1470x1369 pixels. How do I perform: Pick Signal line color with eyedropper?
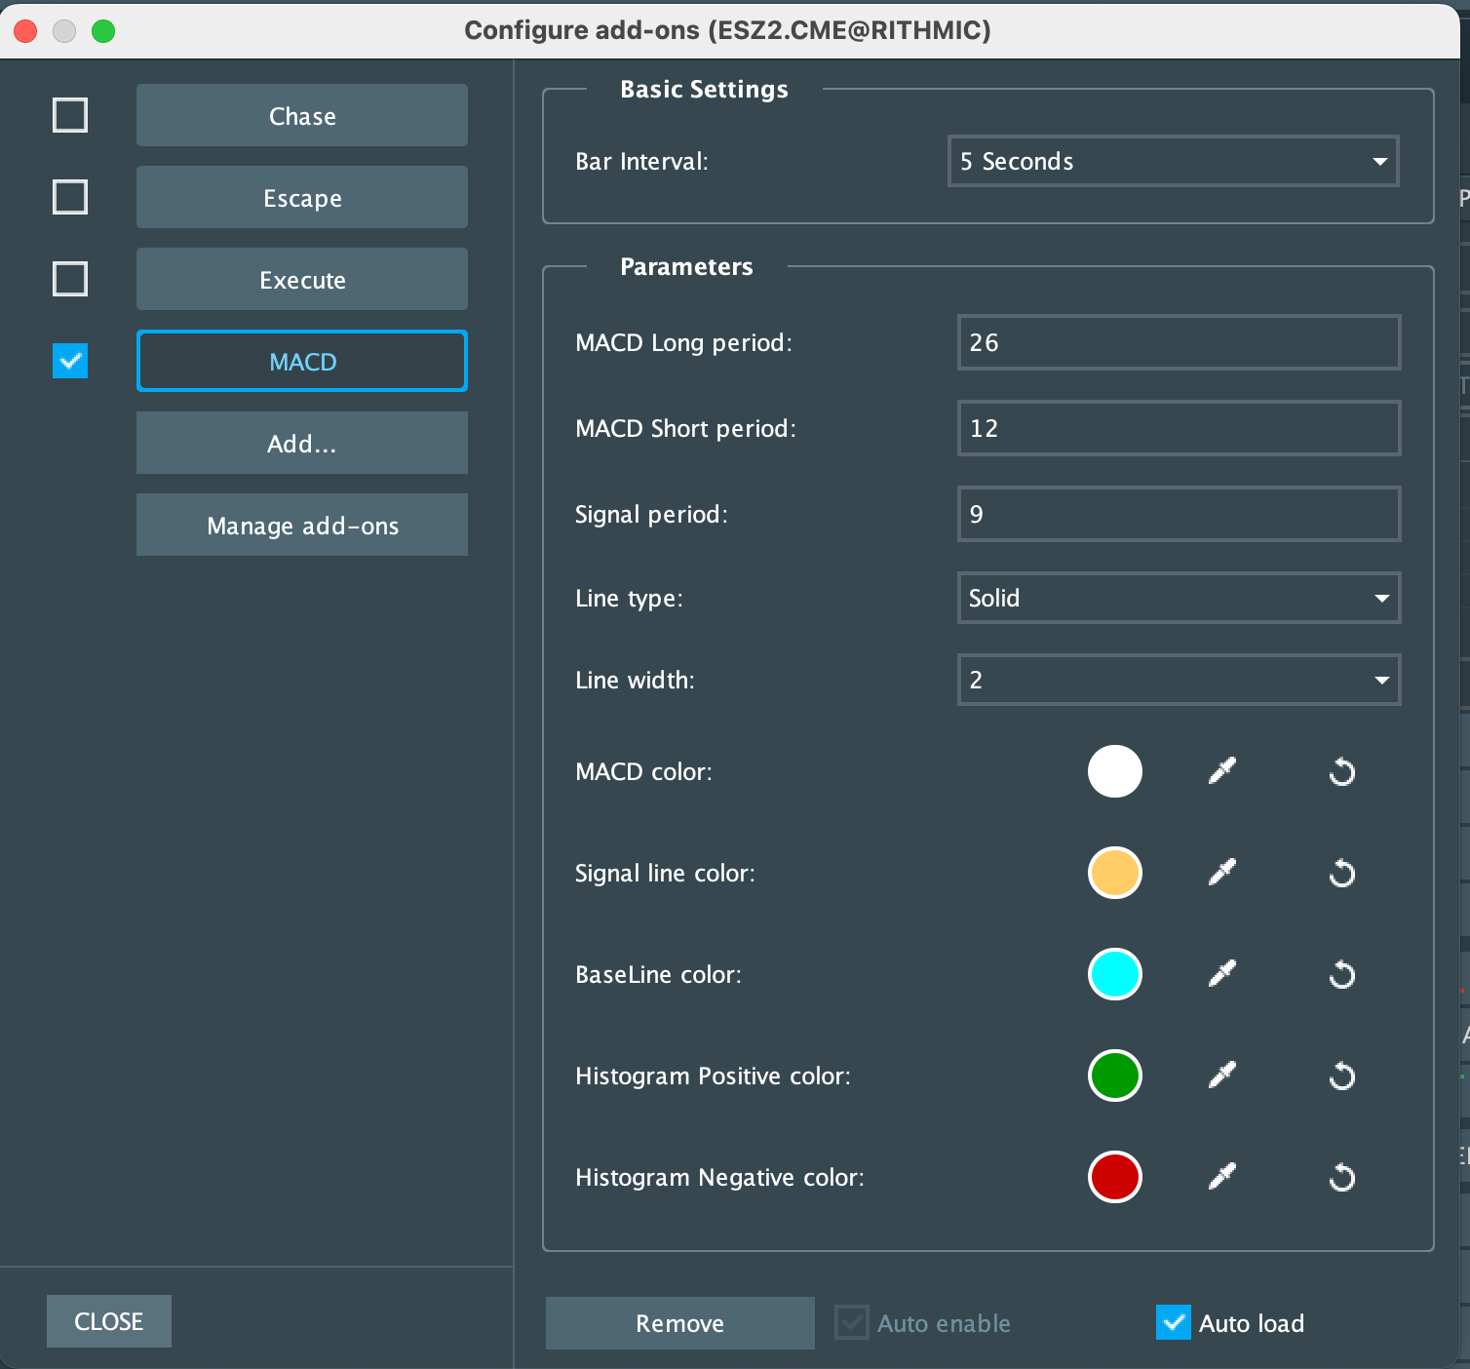point(1222,873)
